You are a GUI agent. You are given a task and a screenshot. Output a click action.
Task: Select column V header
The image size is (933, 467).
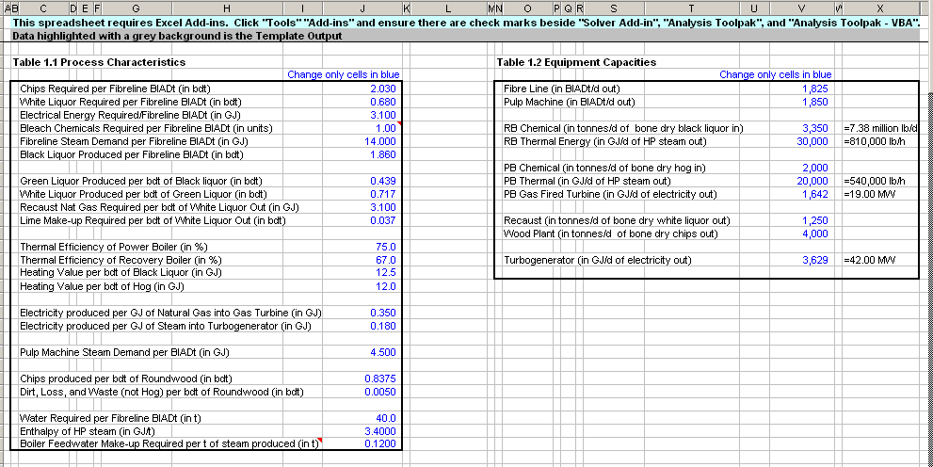[801, 8]
